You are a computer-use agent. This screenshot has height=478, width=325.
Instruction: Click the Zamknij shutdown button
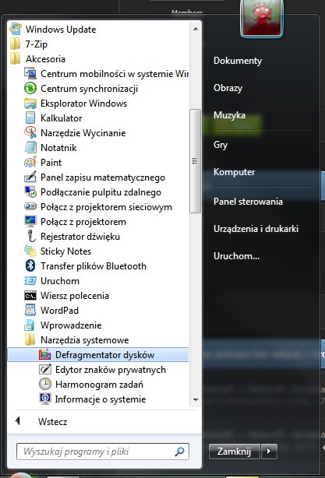(234, 451)
